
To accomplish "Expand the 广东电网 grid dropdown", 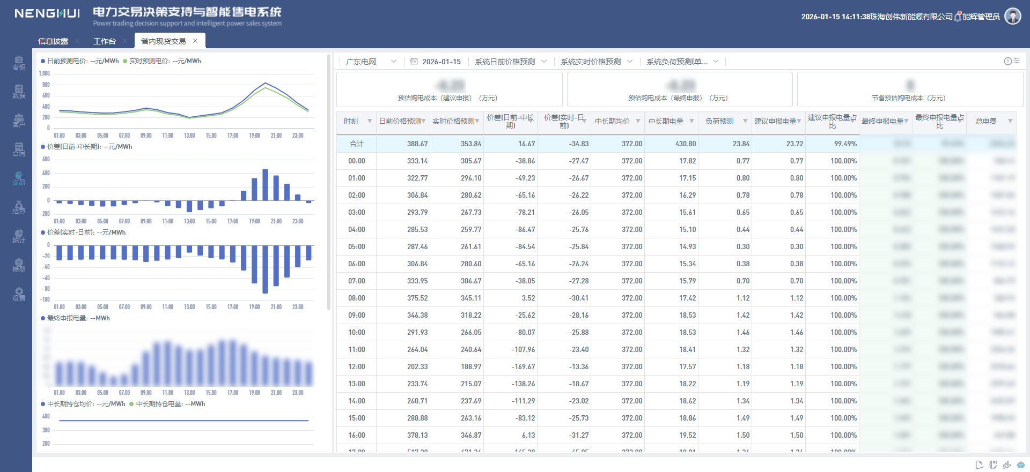I will [x=371, y=62].
